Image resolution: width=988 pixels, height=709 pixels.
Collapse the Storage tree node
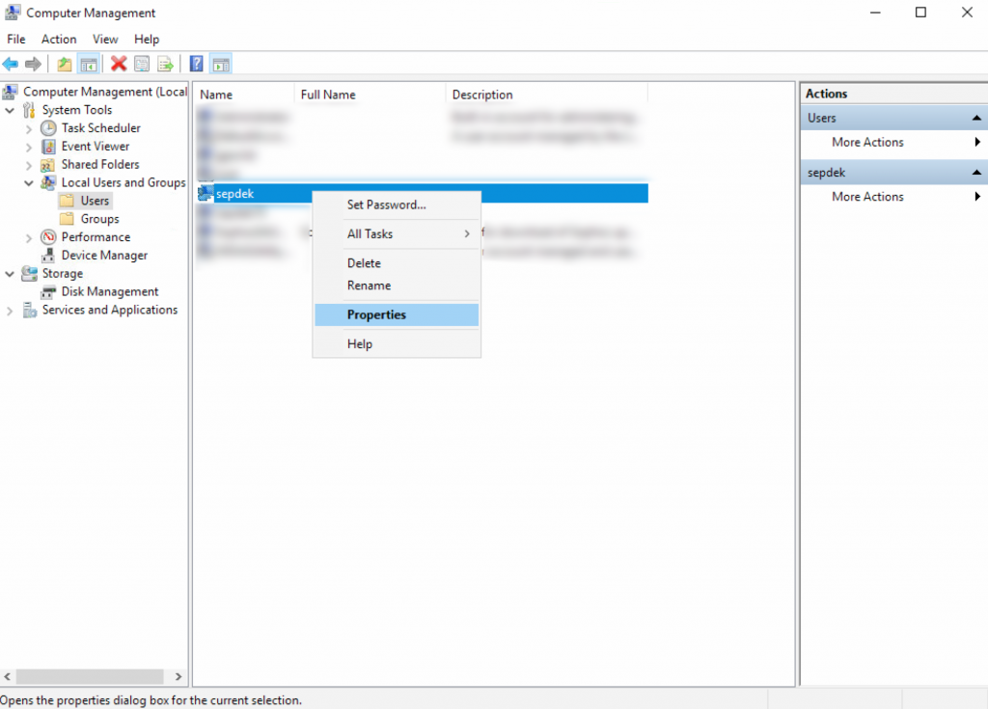(x=10, y=274)
